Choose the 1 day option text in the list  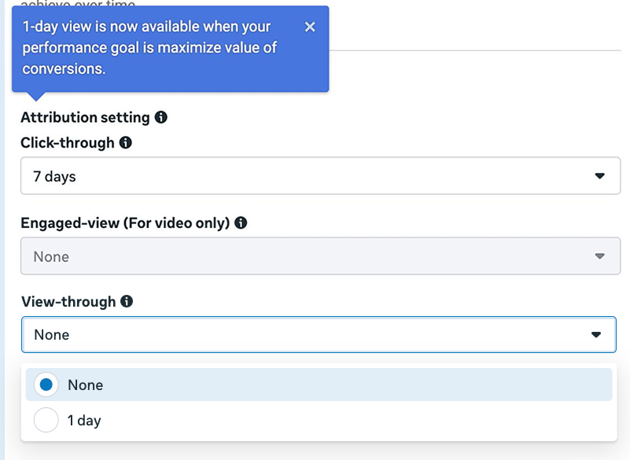[84, 421]
